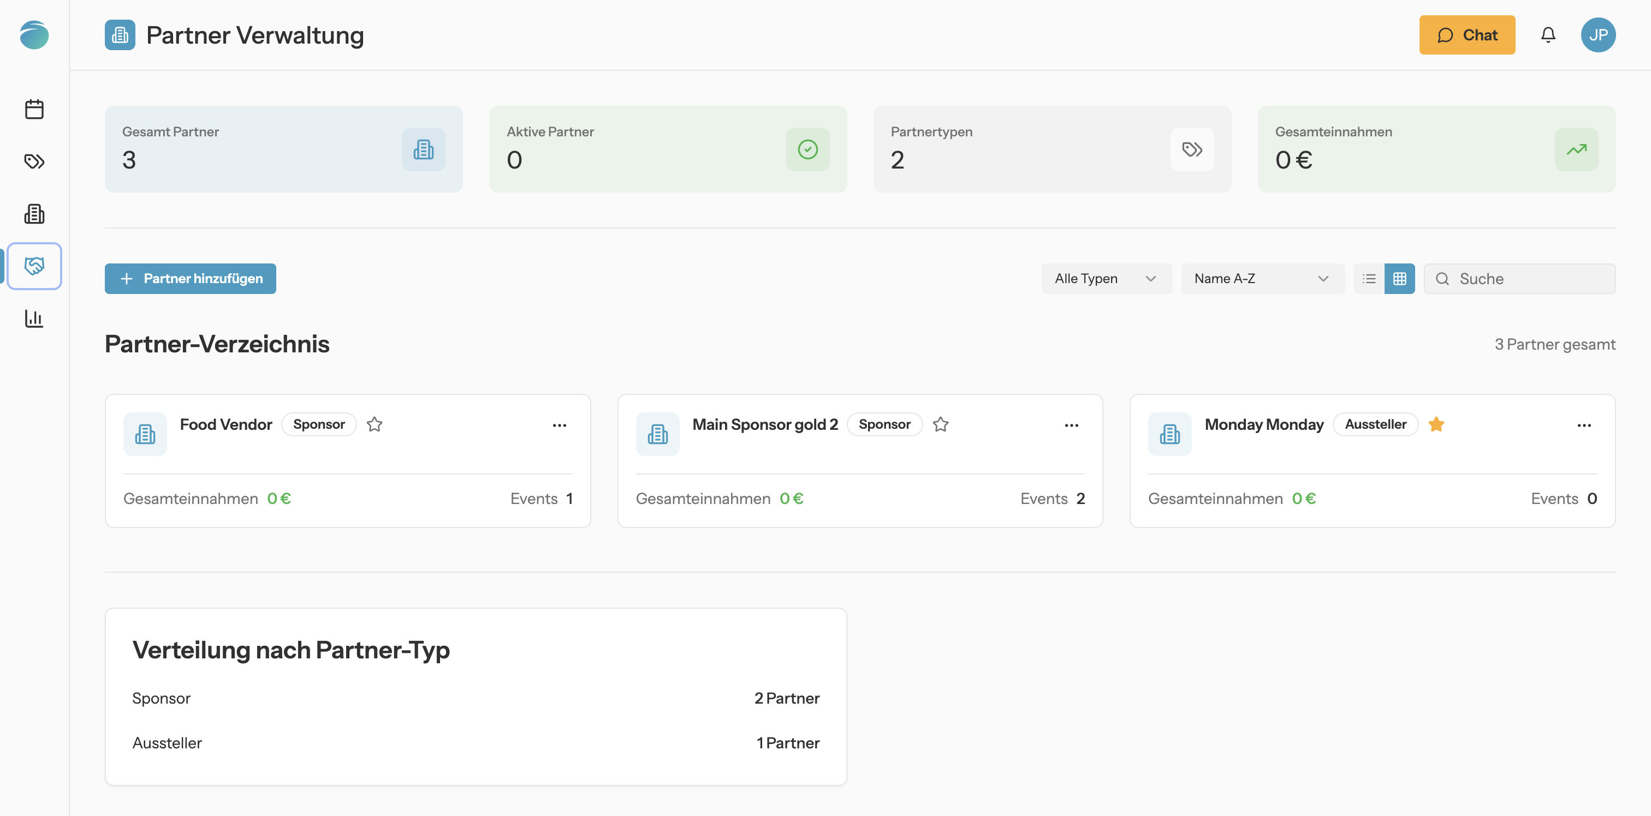This screenshot has height=816, width=1651.
Task: Click the Monday Monday building thumbnail
Action: 1169,434
